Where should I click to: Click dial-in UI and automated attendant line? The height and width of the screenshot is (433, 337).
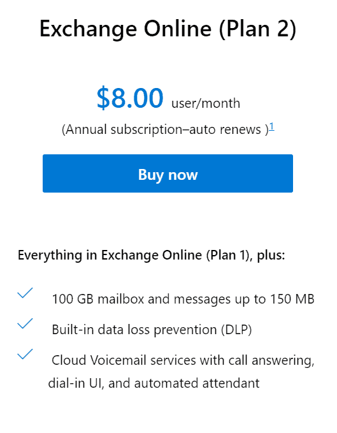(154, 383)
